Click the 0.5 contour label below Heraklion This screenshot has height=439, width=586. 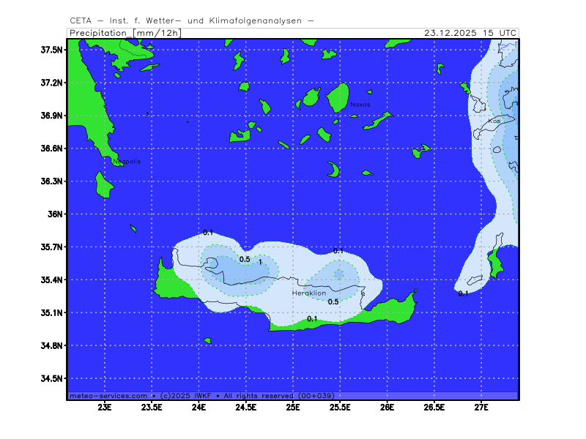click(333, 301)
